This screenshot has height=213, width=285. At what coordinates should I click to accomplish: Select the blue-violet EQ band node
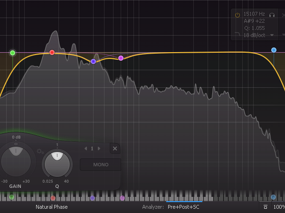point(93,61)
